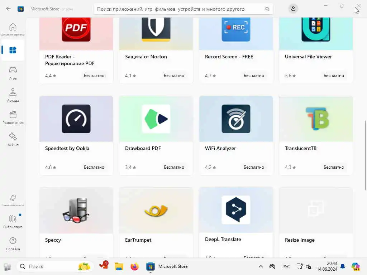Click Бесплатно price on Speedtest card

coord(94,167)
